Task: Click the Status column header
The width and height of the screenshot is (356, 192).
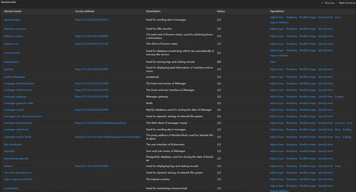Action: coord(221,11)
